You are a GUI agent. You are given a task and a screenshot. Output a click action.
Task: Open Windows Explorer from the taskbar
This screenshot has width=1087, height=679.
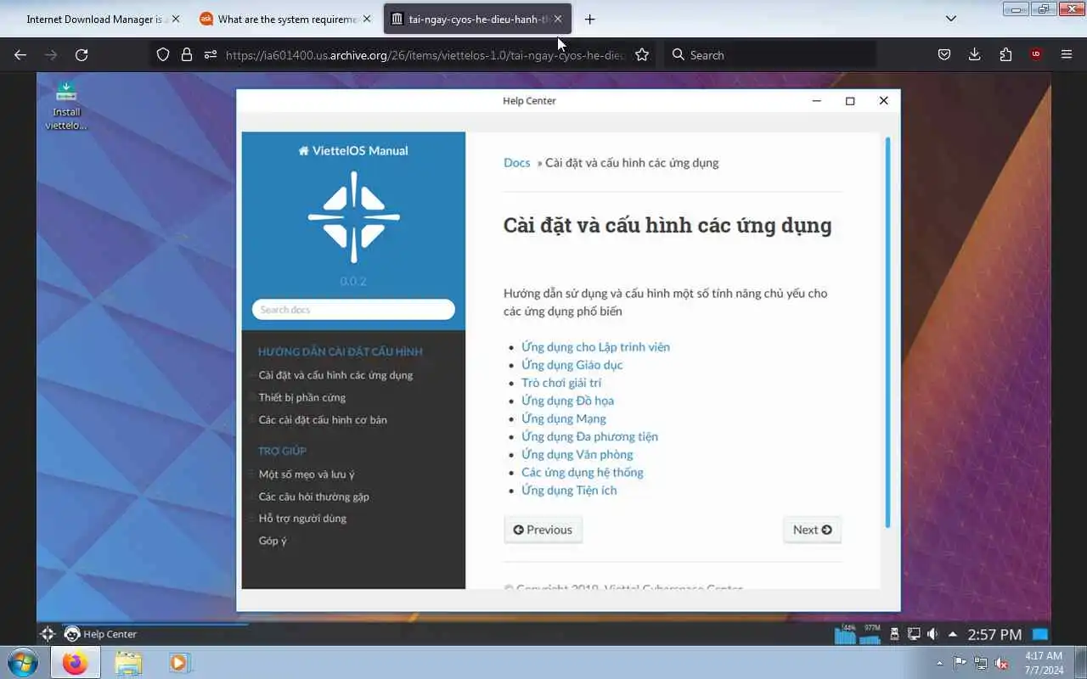pos(128,662)
